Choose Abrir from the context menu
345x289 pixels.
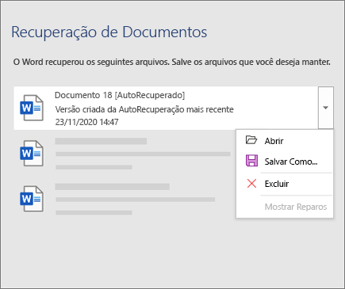[285, 141]
